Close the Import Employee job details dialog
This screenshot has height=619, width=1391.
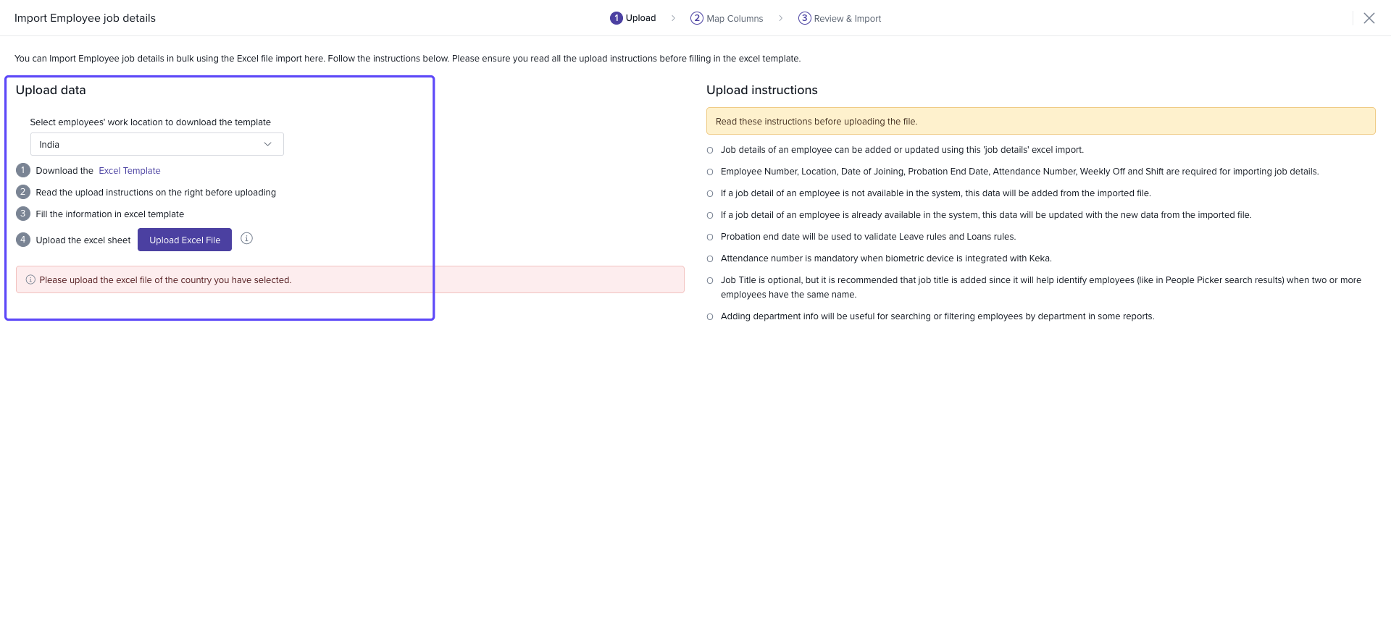tap(1369, 18)
